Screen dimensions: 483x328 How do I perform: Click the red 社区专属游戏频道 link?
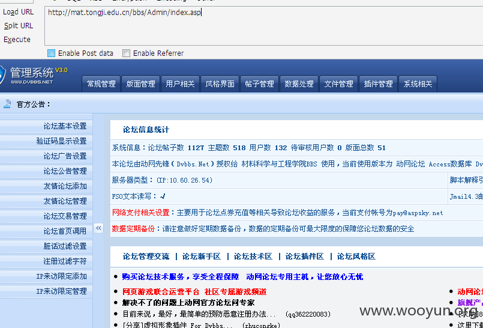(x=235, y=291)
